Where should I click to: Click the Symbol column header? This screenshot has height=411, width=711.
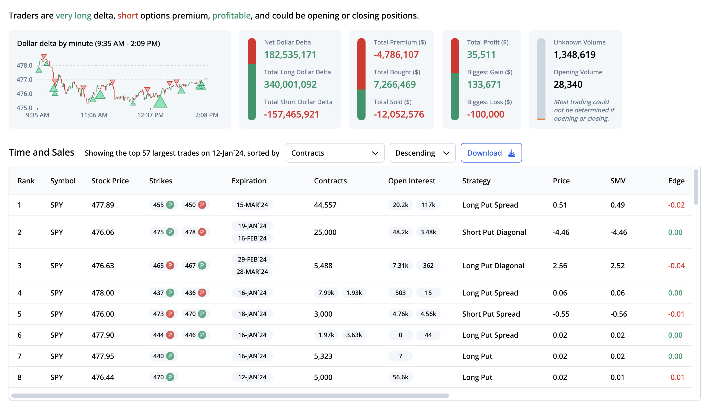tap(63, 181)
